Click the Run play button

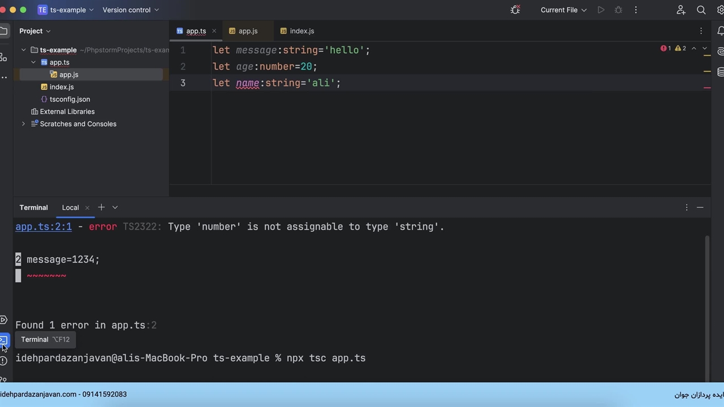pyautogui.click(x=601, y=10)
